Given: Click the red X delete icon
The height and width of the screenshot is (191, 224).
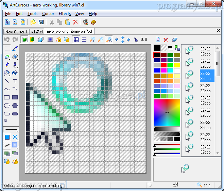Looking at the screenshot, I should (75, 22).
